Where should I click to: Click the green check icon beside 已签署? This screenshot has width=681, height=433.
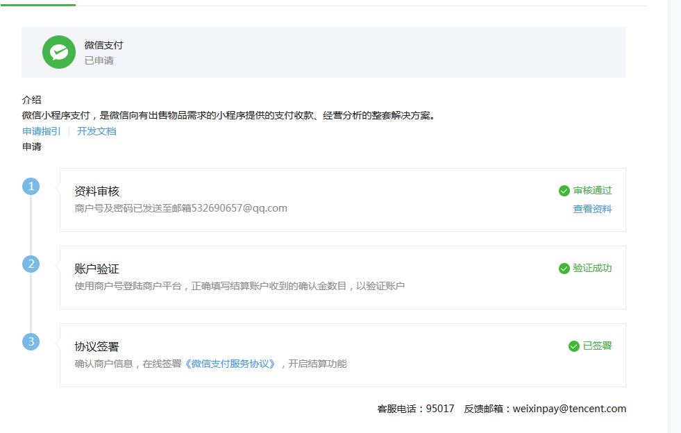point(573,346)
